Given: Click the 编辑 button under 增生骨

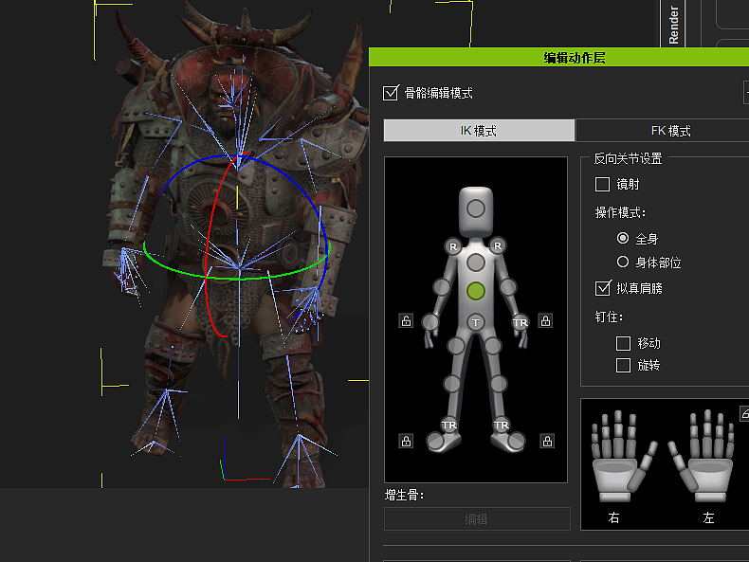Looking at the screenshot, I should [x=477, y=519].
